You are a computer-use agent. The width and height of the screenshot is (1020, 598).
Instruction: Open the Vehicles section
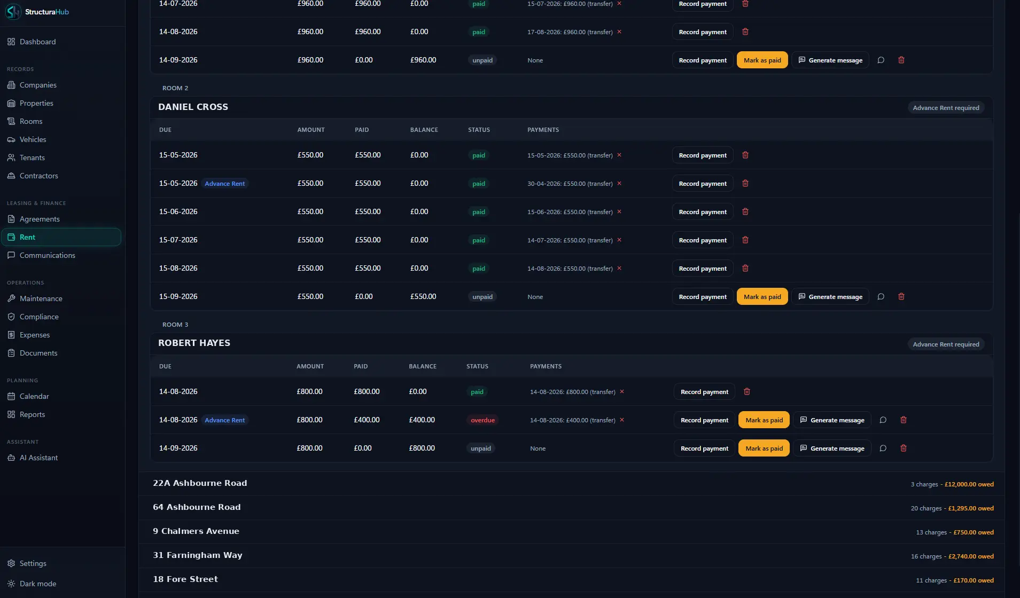(x=33, y=139)
